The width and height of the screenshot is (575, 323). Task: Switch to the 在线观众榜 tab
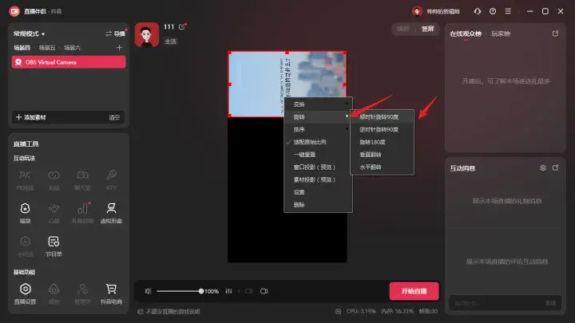(466, 33)
